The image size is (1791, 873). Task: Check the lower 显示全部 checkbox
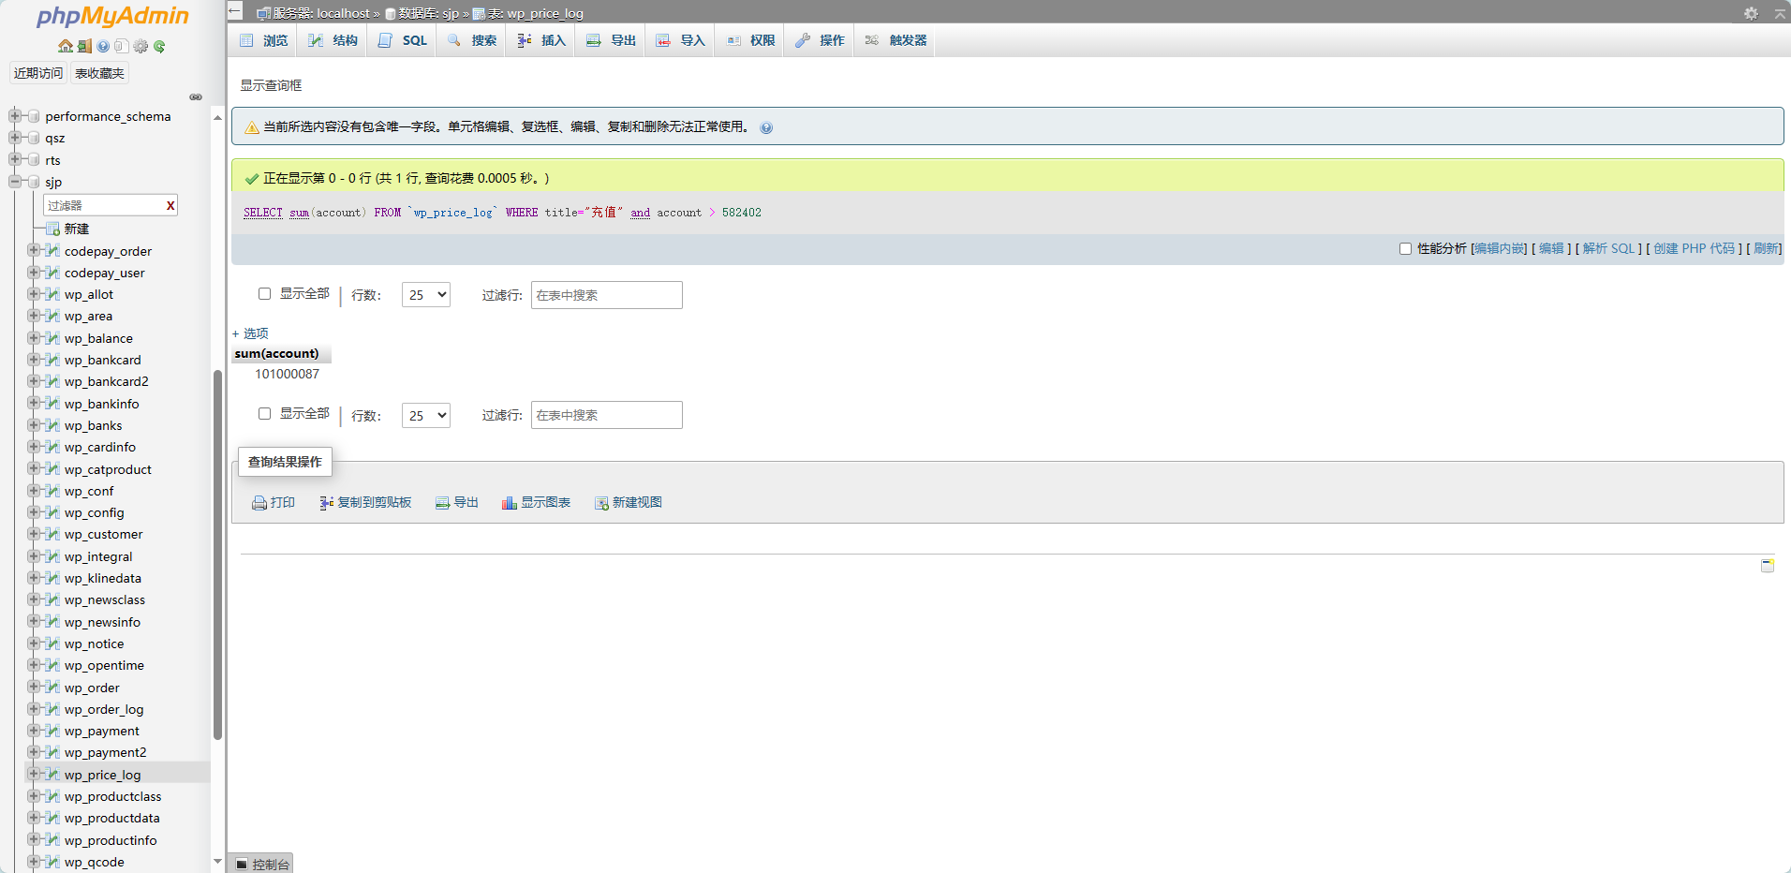[264, 413]
